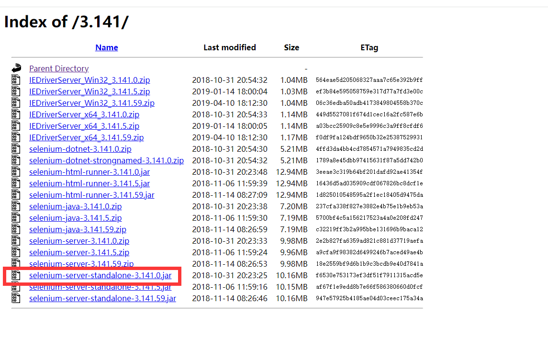The image size is (548, 338).
Task: Open the selenium-java-3.141.0.zip link
Action: (x=76, y=206)
